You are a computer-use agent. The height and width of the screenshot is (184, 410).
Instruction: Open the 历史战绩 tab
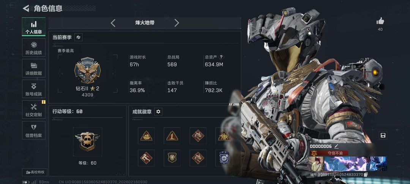coord(33,47)
